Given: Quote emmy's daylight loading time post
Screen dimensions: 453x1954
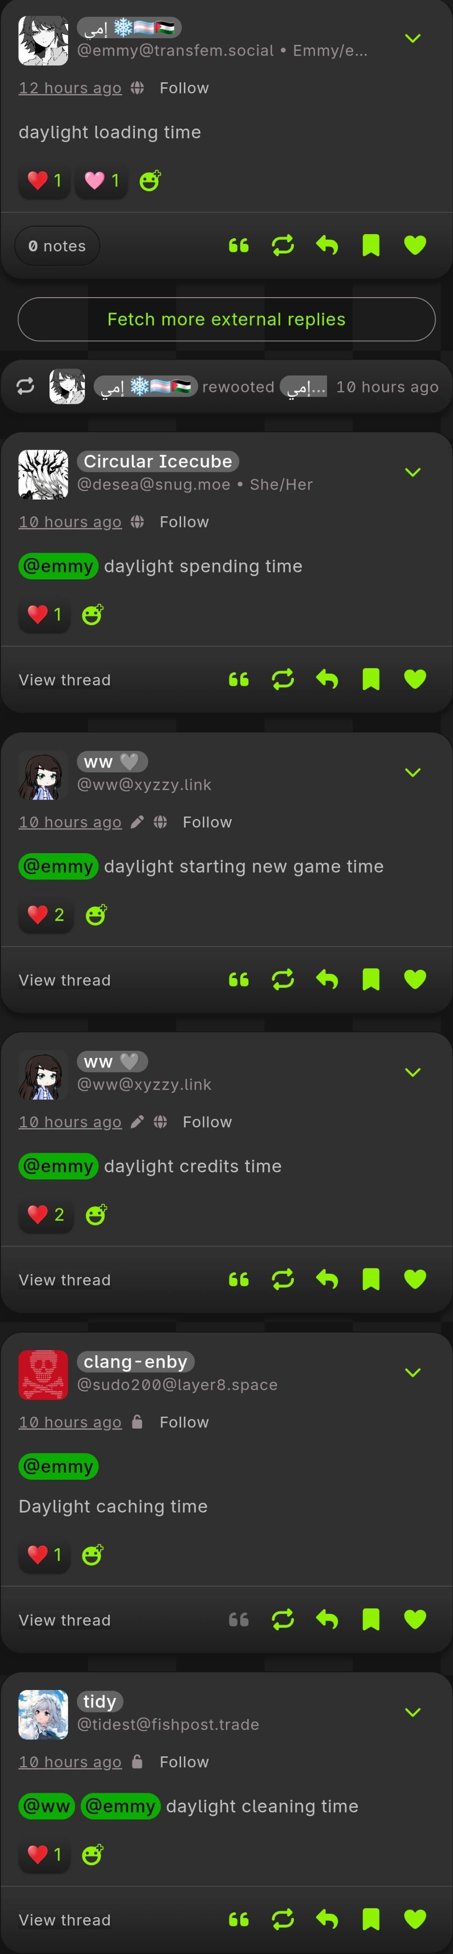Looking at the screenshot, I should (x=238, y=245).
